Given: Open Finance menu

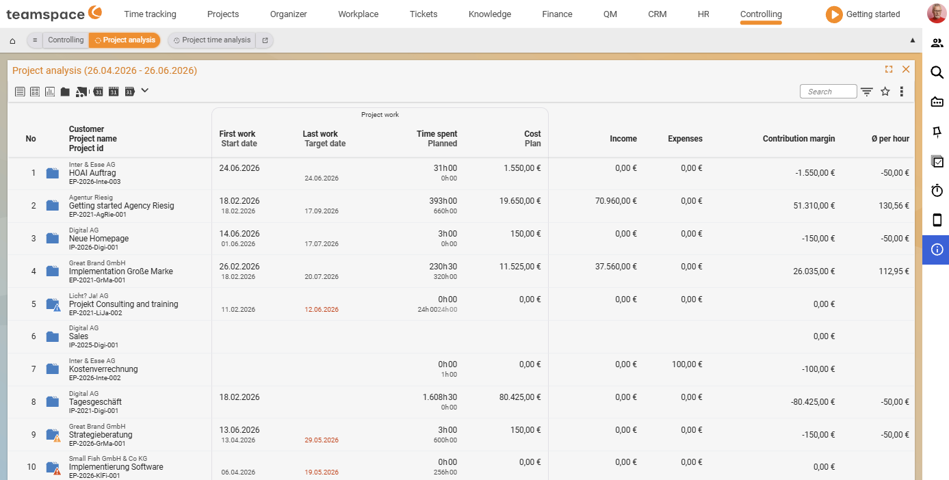Looking at the screenshot, I should [x=557, y=14].
